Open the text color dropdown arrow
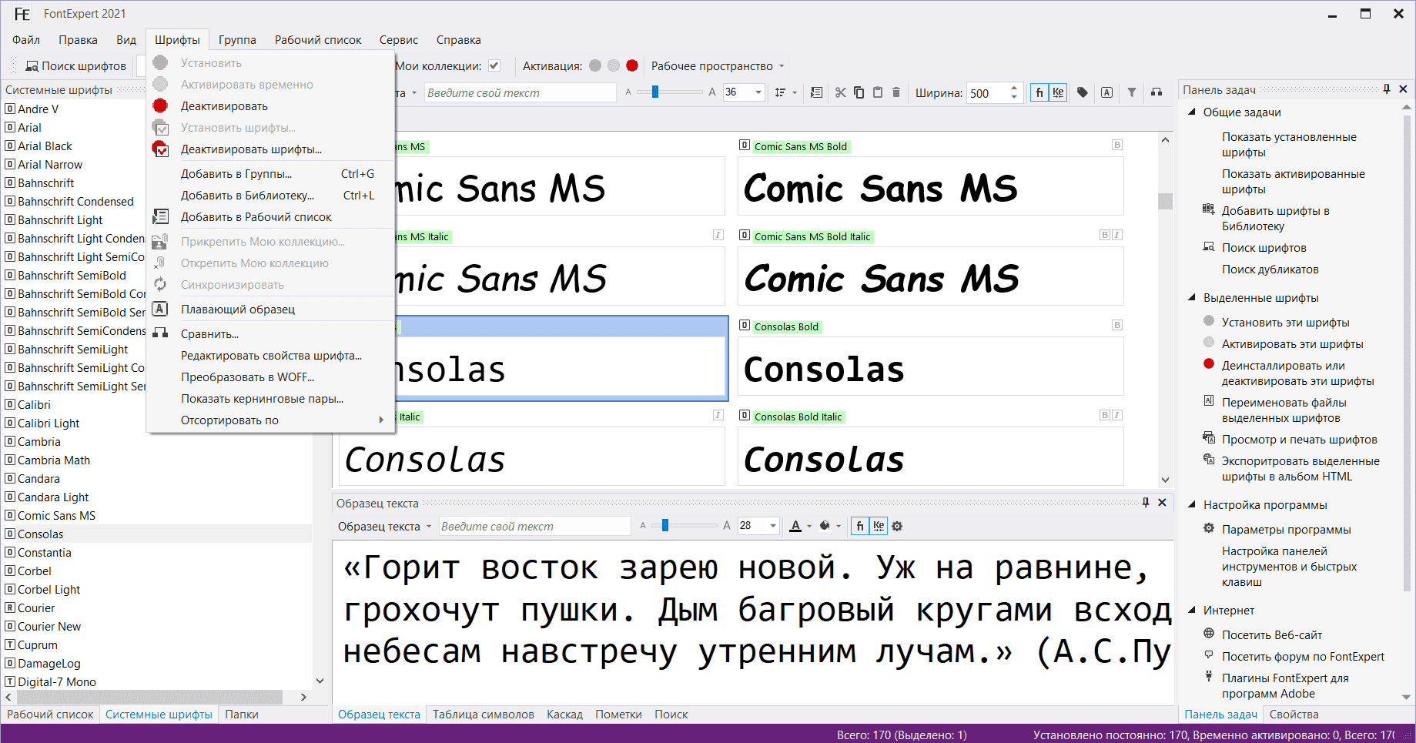 [x=809, y=527]
